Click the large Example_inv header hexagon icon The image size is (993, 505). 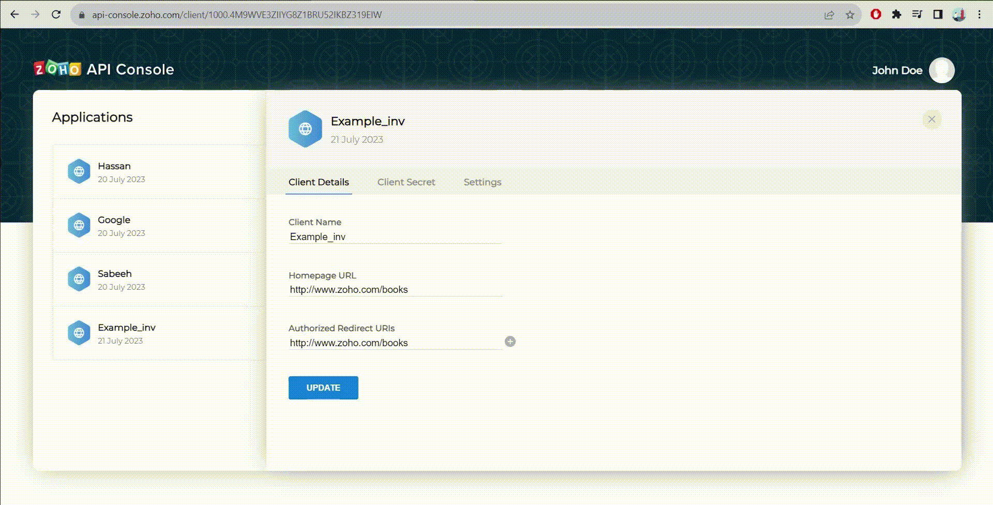[x=305, y=129]
